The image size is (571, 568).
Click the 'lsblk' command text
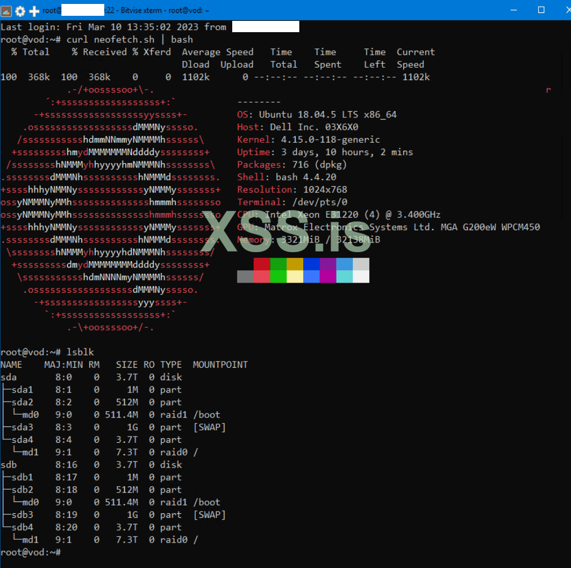coord(80,353)
